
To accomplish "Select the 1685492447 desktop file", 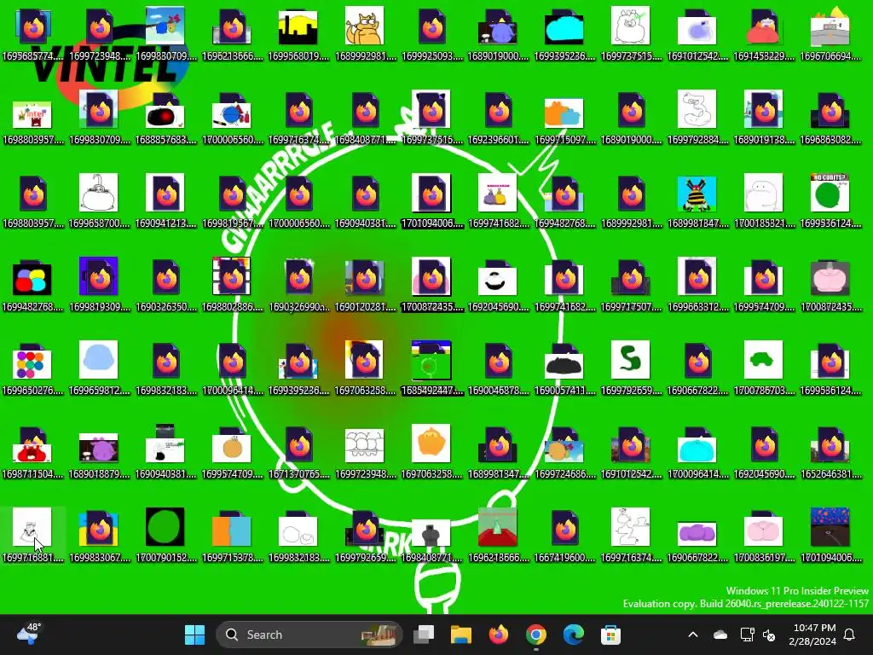I will pyautogui.click(x=431, y=367).
